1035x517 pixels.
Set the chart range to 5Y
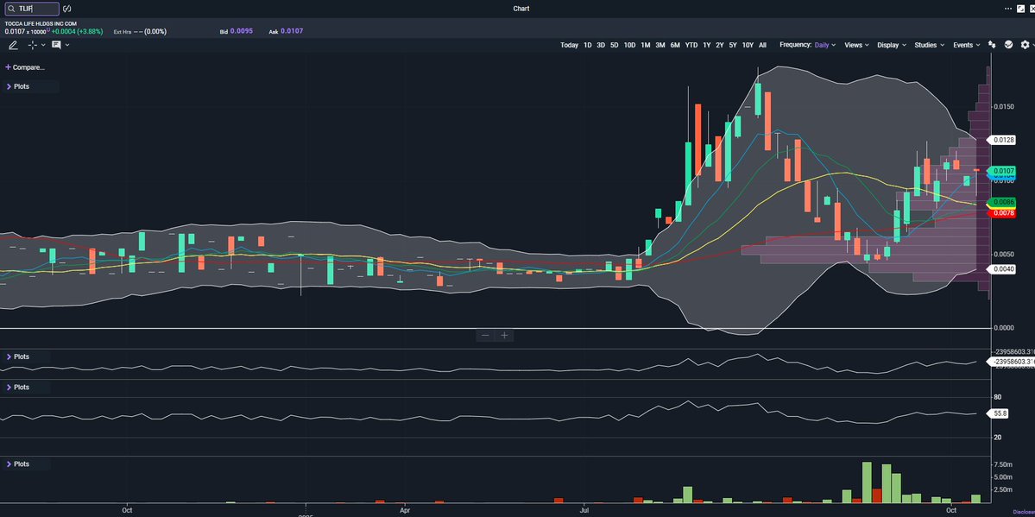(x=733, y=45)
